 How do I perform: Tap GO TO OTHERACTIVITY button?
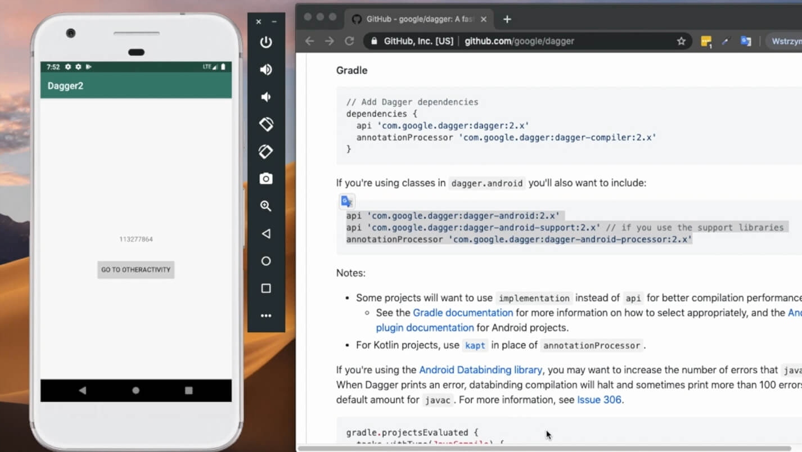(136, 270)
